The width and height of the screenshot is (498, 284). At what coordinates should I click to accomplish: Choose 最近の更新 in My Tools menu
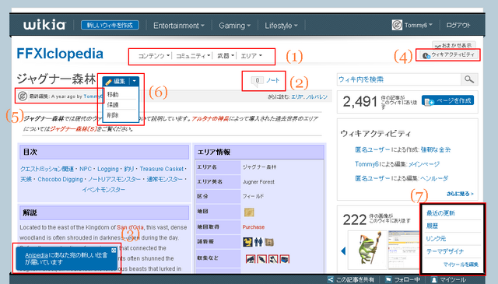pos(440,213)
